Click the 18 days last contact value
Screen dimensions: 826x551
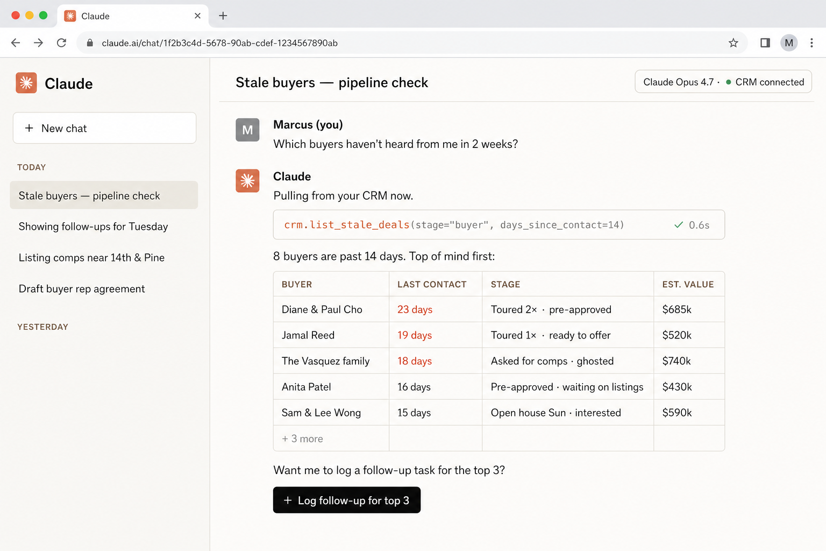pos(415,361)
